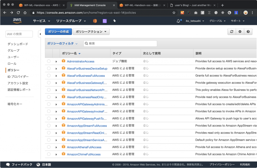
Task: Go forward in browser history
Action: coord(12,13)
